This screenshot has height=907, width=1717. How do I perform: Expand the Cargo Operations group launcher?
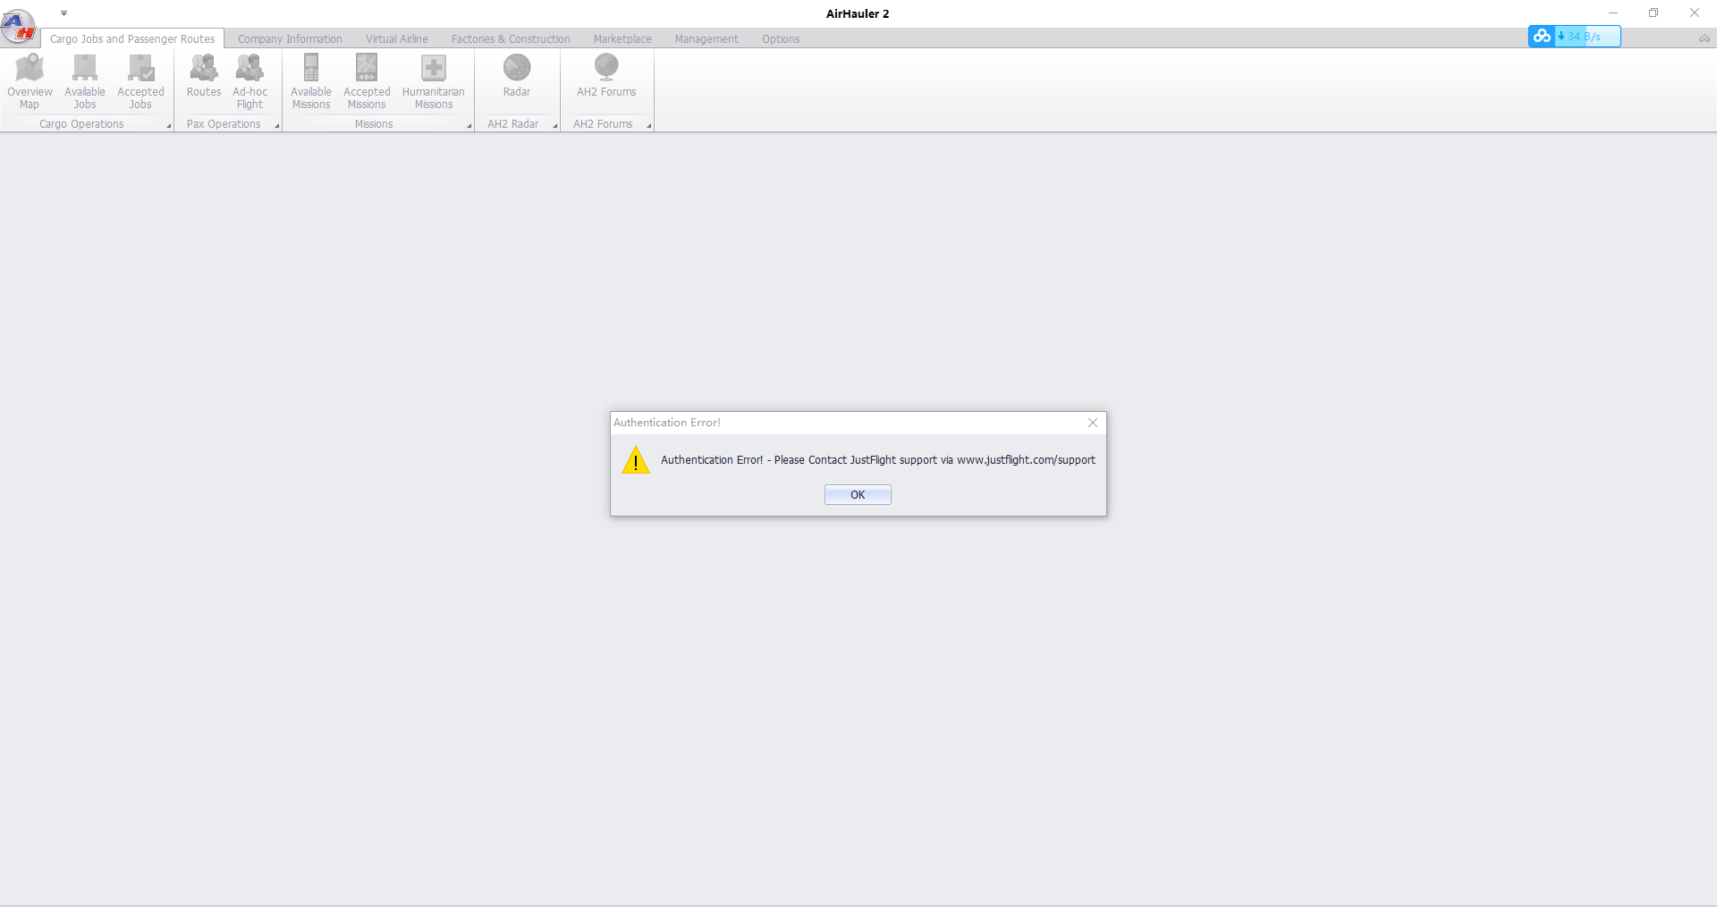(169, 126)
